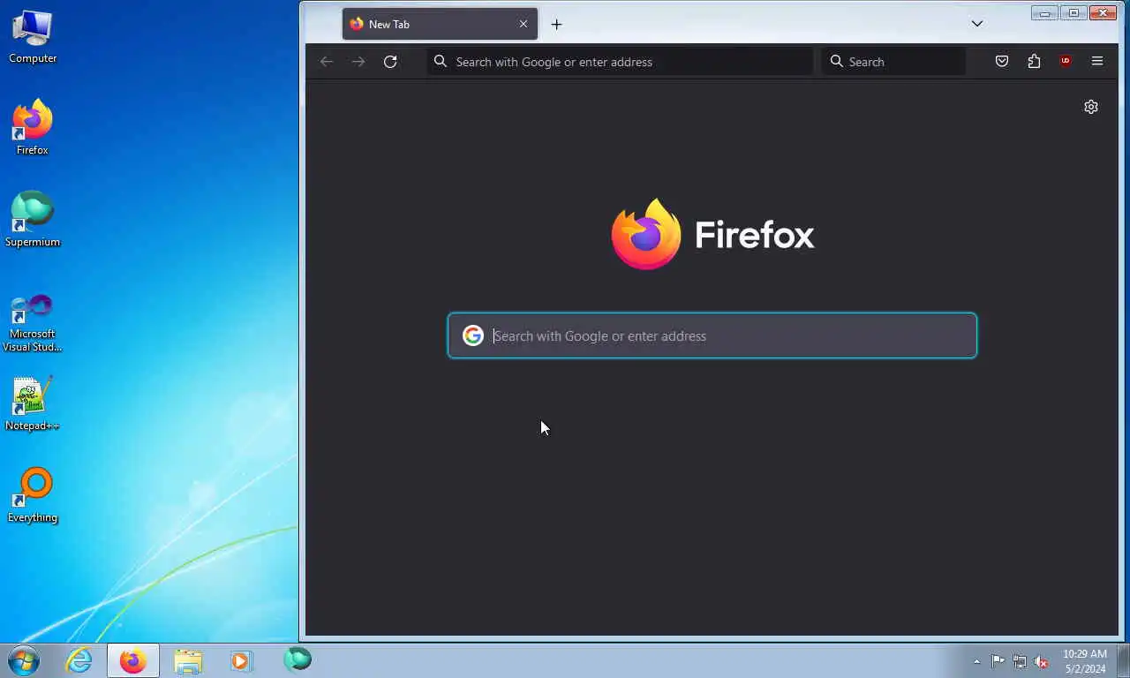Expand the list all tabs chevron
Image resolution: width=1130 pixels, height=678 pixels.
point(977,24)
